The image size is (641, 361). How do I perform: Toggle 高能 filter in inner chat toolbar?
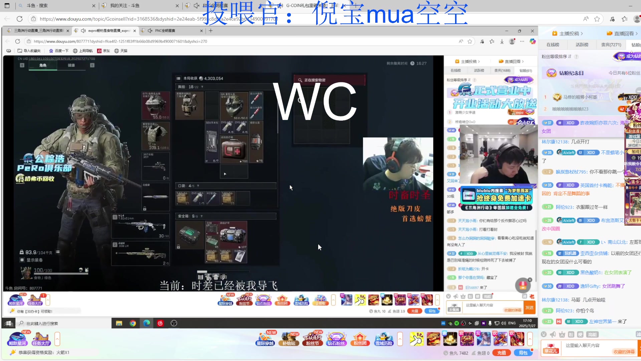coord(487,296)
